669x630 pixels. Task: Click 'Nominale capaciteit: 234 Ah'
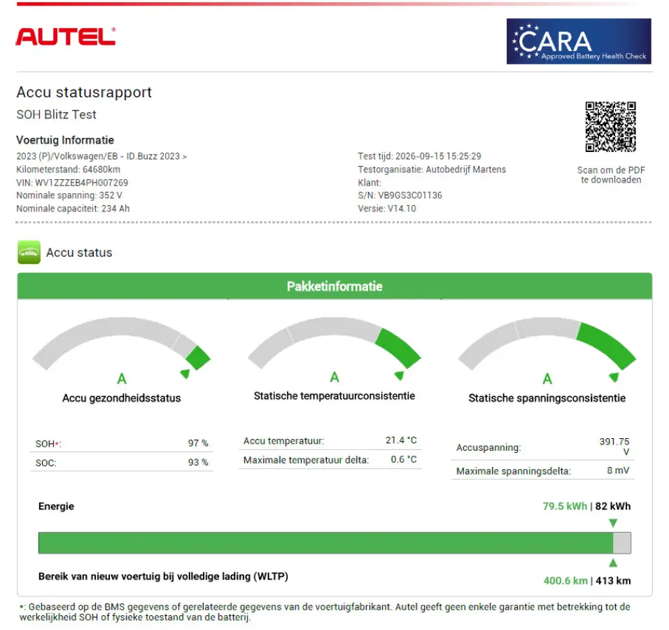[73, 209]
